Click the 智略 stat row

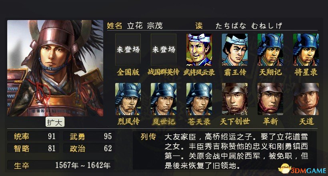click(x=33, y=148)
